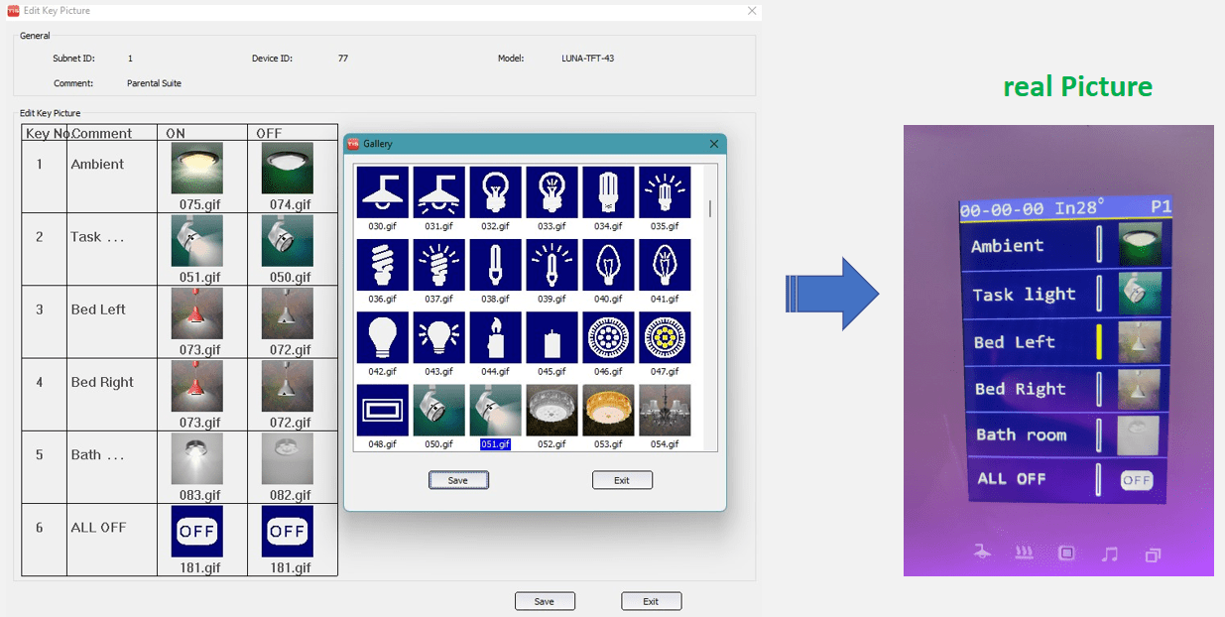Click the LUNA-TFT-43 model value
The width and height of the screenshot is (1225, 617).
[587, 59]
